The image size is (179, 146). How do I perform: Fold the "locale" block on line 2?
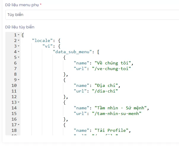pos(18,40)
